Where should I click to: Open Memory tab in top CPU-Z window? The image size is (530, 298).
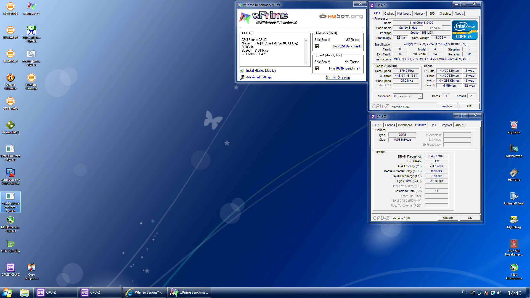point(419,14)
